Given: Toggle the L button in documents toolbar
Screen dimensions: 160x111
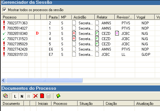Looking at the screenshot, I should [x=15, y=96].
